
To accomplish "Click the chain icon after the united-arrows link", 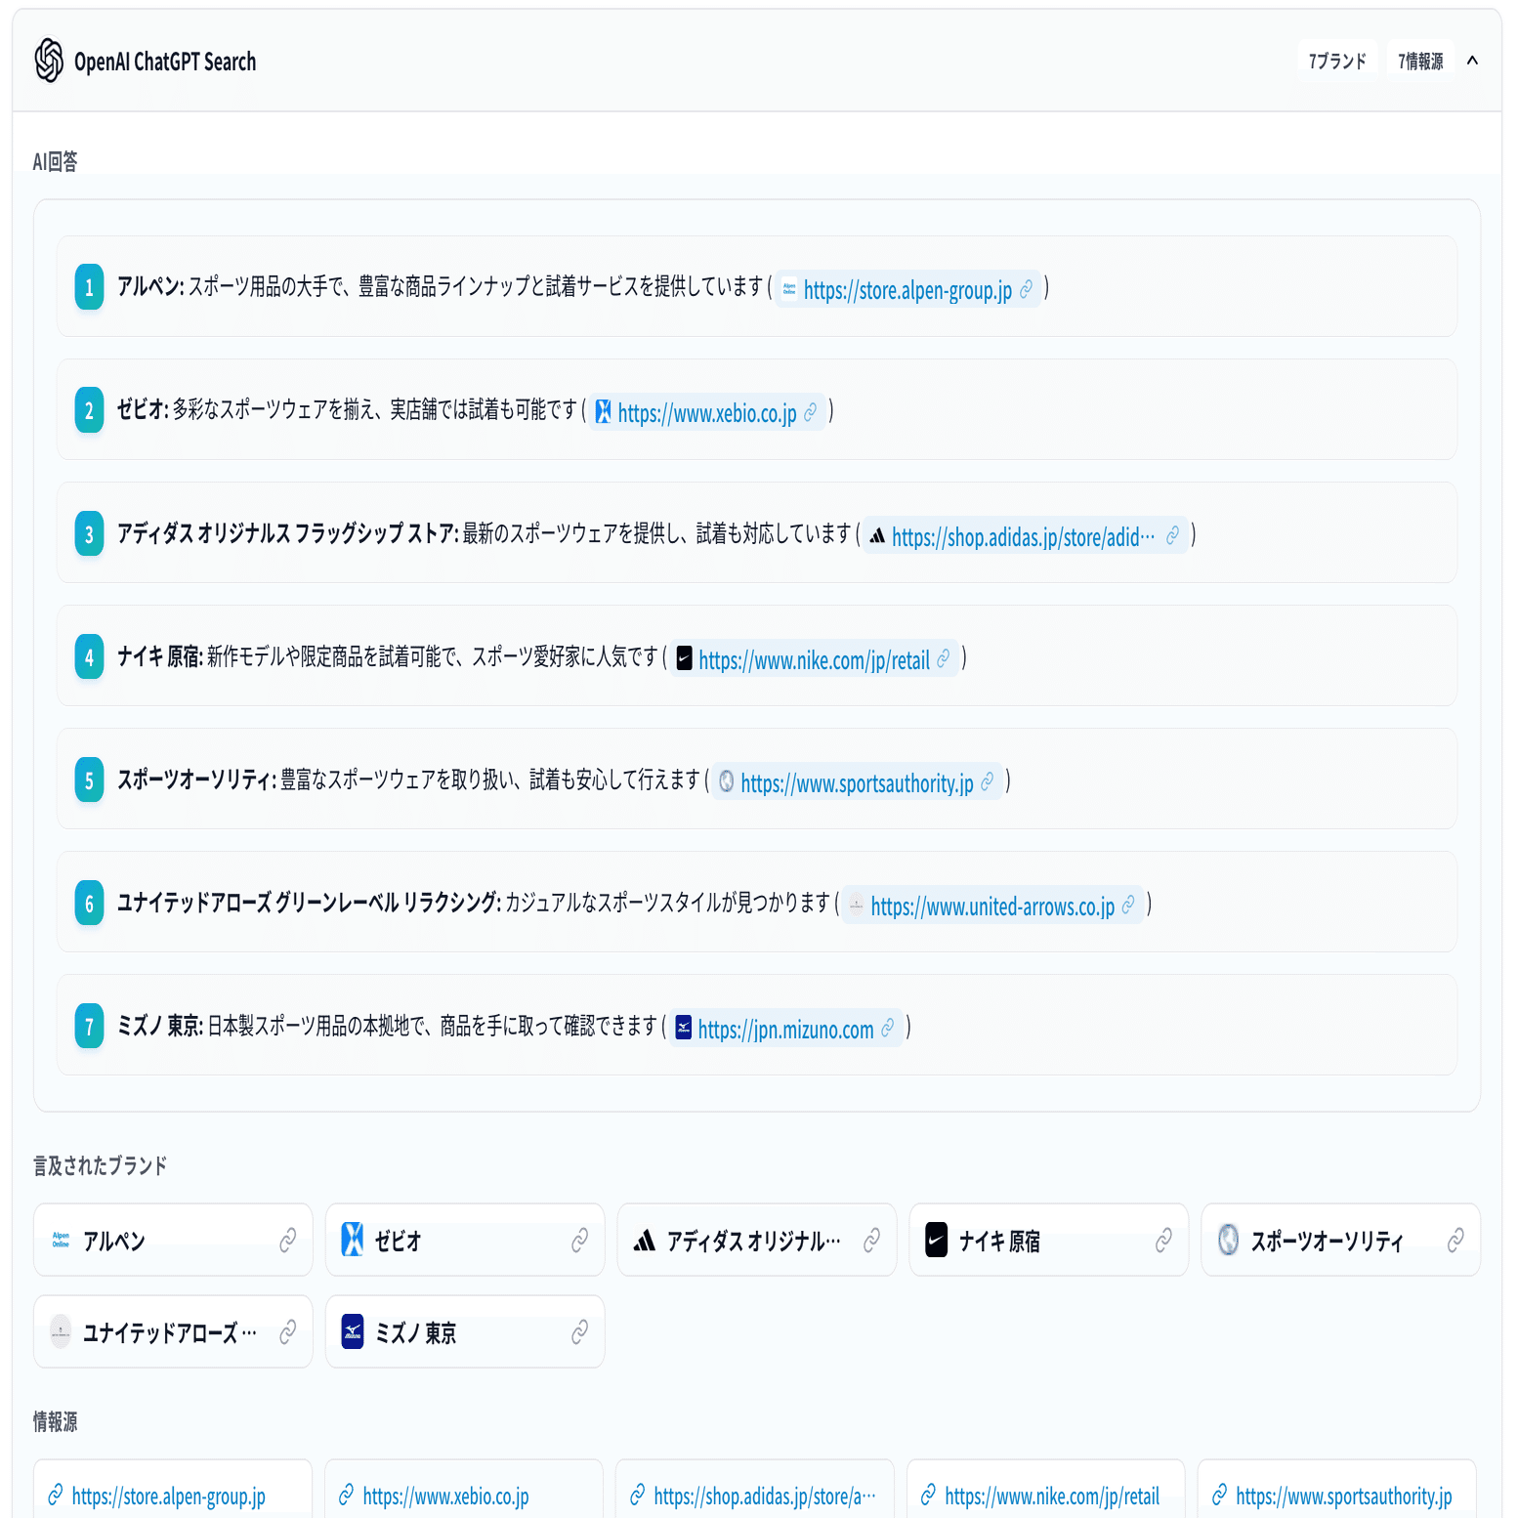I will tap(1128, 906).
